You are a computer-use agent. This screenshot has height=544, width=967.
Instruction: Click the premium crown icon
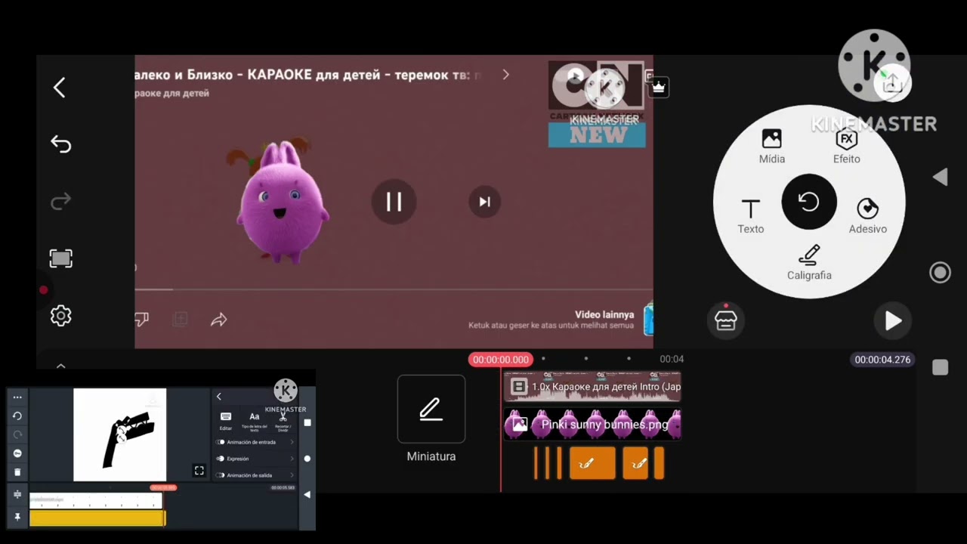[659, 88]
